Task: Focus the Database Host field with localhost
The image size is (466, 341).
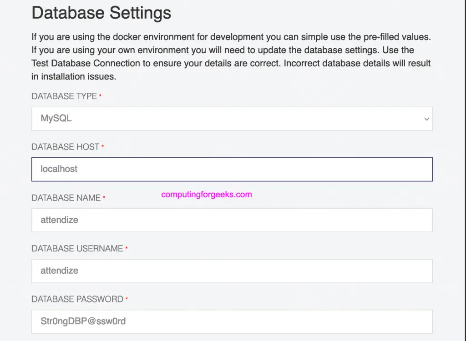Action: click(x=232, y=169)
